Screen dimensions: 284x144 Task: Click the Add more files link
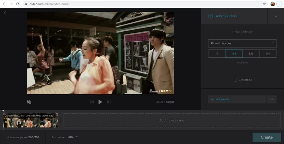point(227,16)
